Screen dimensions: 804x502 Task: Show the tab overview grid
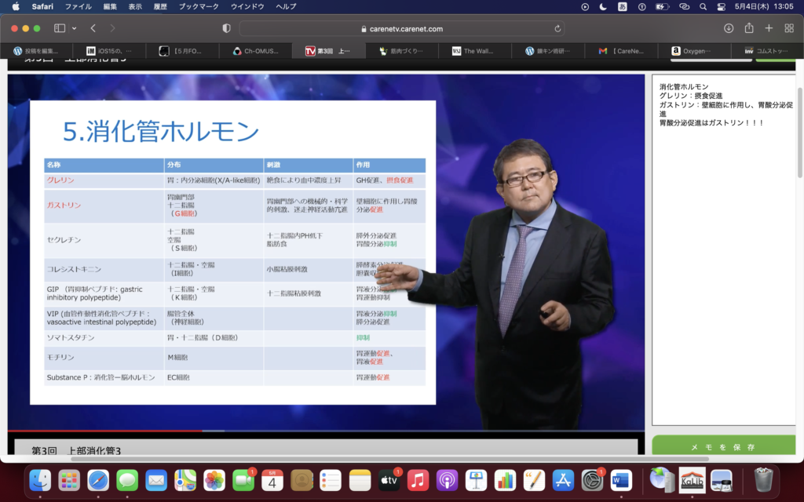click(789, 28)
